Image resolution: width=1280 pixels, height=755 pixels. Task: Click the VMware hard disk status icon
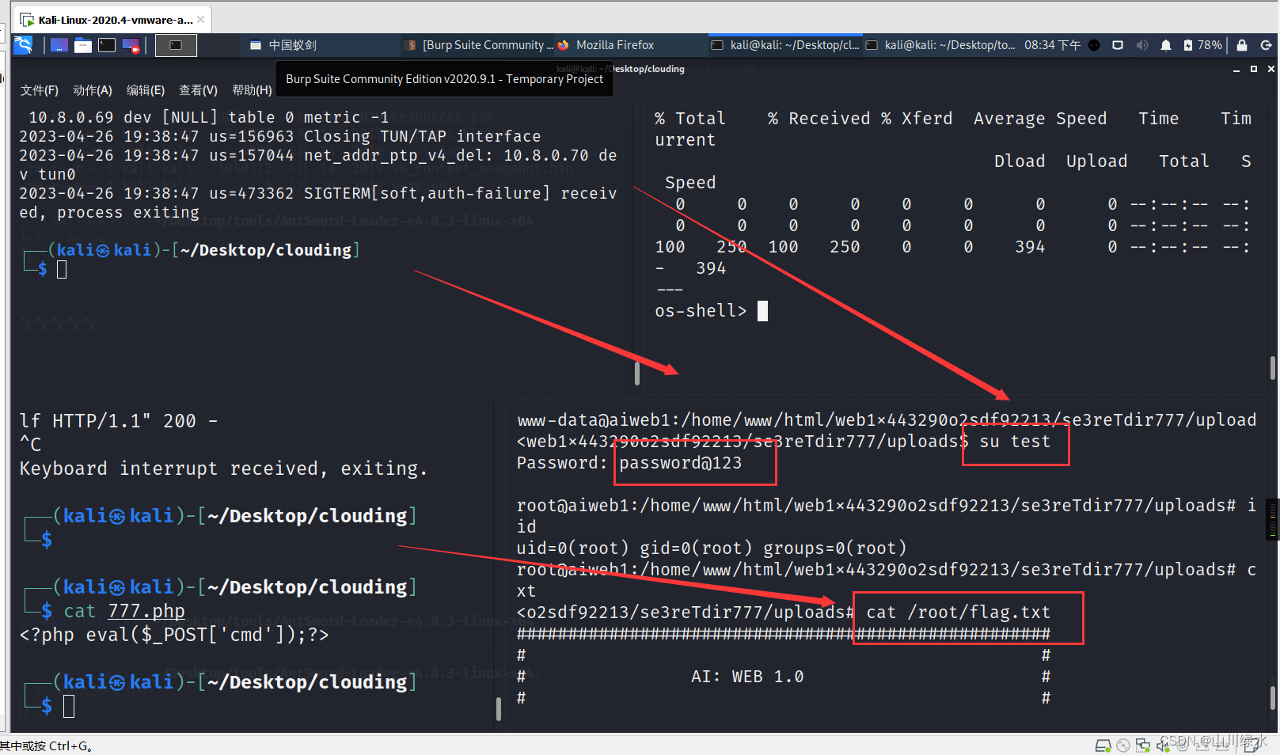point(1103,746)
